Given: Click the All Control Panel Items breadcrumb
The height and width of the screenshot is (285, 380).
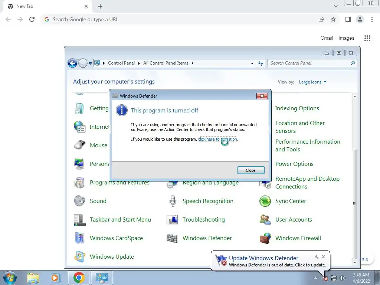Looking at the screenshot, I should (166, 63).
